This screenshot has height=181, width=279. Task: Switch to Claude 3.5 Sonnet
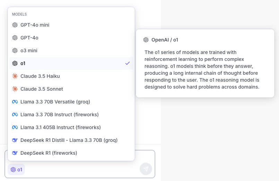pyautogui.click(x=42, y=89)
